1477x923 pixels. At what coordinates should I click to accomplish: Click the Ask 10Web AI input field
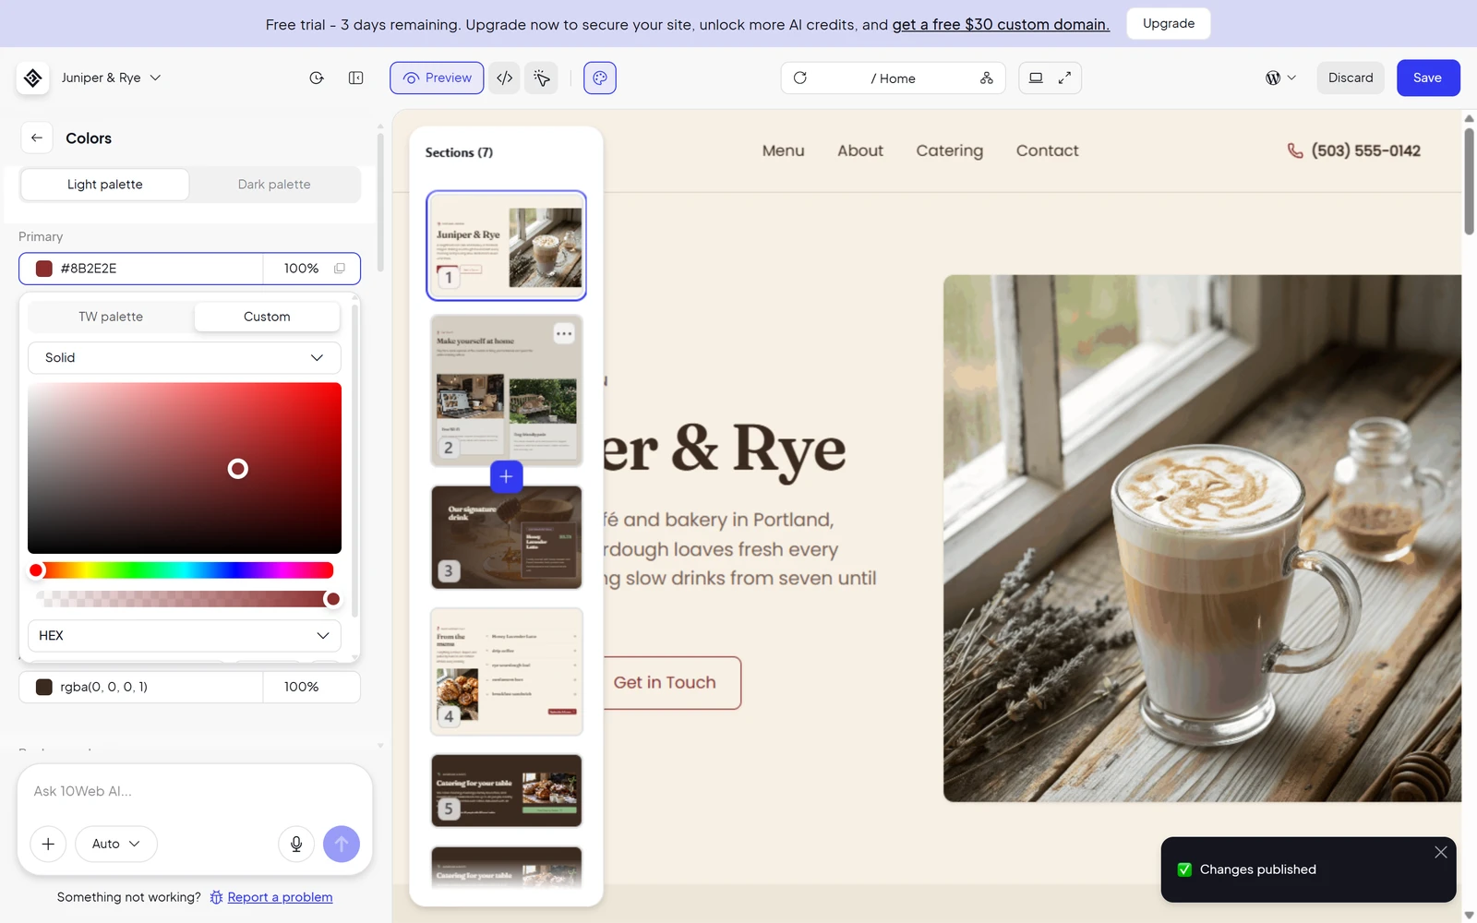point(194,791)
